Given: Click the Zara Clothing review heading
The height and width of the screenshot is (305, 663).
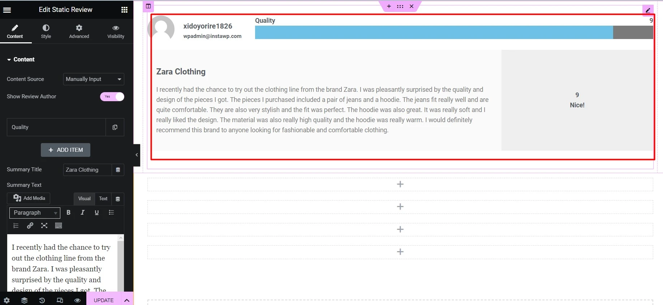Looking at the screenshot, I should click(x=181, y=72).
